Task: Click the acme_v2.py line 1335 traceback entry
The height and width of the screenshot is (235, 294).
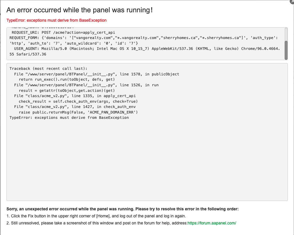Action: point(75,96)
